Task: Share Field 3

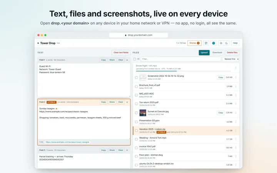Action: (112, 150)
